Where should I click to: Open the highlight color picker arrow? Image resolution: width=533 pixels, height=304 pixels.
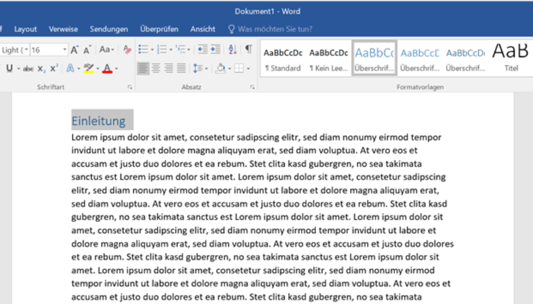pyautogui.click(x=97, y=69)
